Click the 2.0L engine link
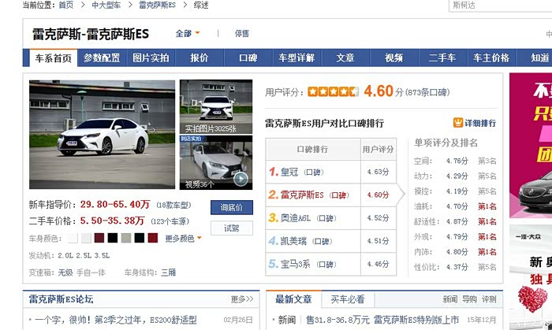This screenshot has height=330, width=552. [x=65, y=255]
